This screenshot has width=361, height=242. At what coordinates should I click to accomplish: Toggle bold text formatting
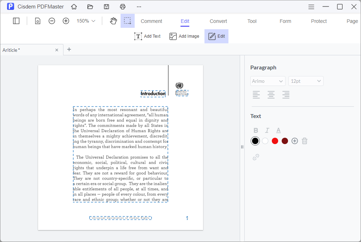(256, 130)
